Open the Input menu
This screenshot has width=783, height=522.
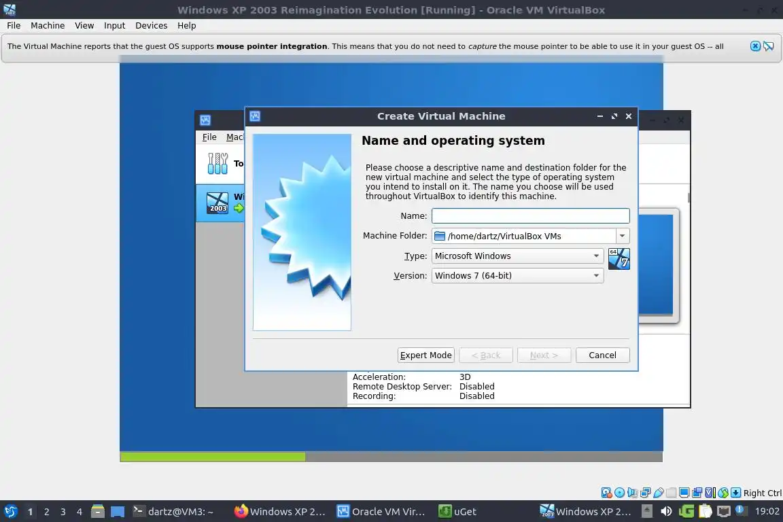point(114,25)
